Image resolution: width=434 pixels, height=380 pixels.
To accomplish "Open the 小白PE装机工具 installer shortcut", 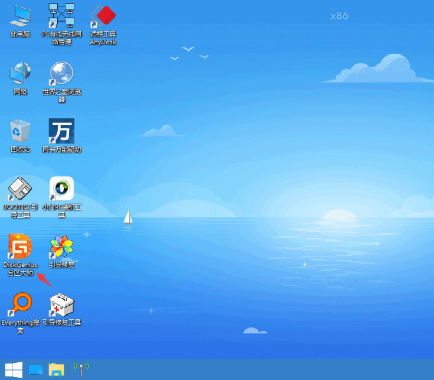I will [61, 189].
